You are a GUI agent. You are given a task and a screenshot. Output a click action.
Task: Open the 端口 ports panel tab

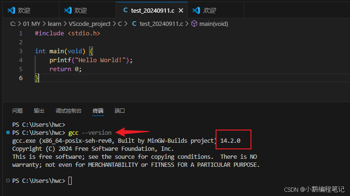(x=120, y=111)
